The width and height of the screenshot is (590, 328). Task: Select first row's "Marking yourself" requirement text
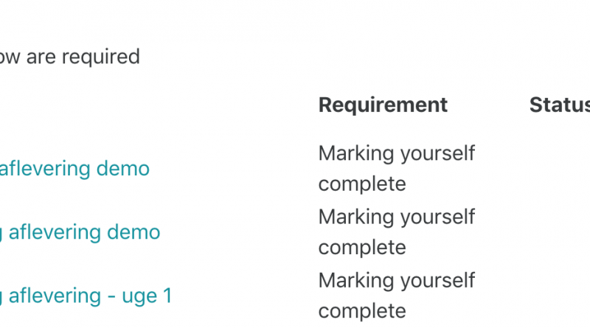[397, 153]
